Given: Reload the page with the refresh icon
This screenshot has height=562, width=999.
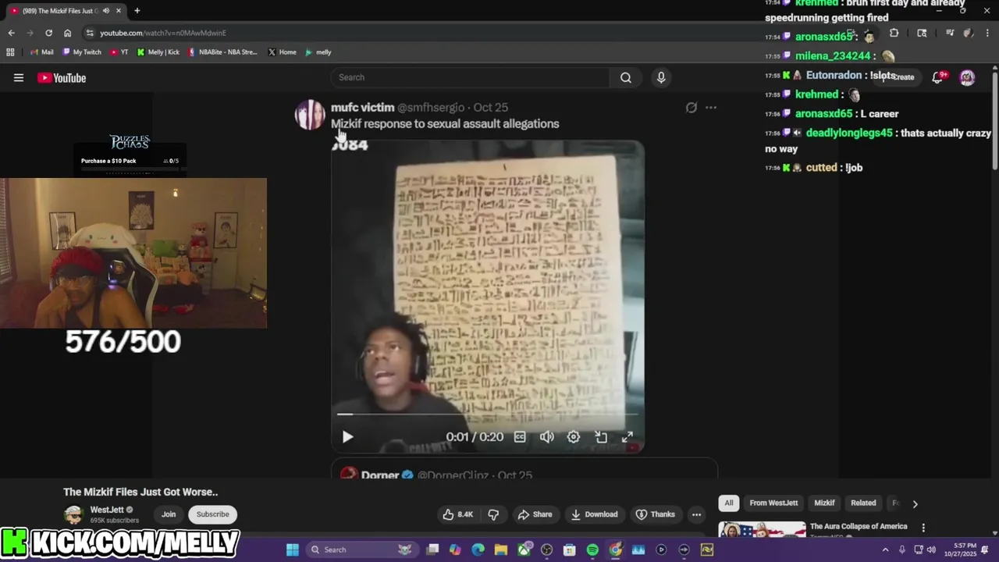Looking at the screenshot, I should [48, 33].
